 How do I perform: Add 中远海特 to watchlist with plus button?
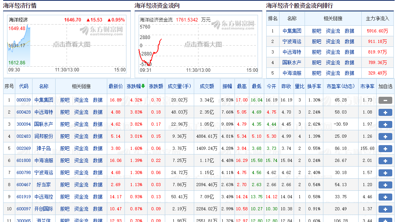[385, 112]
